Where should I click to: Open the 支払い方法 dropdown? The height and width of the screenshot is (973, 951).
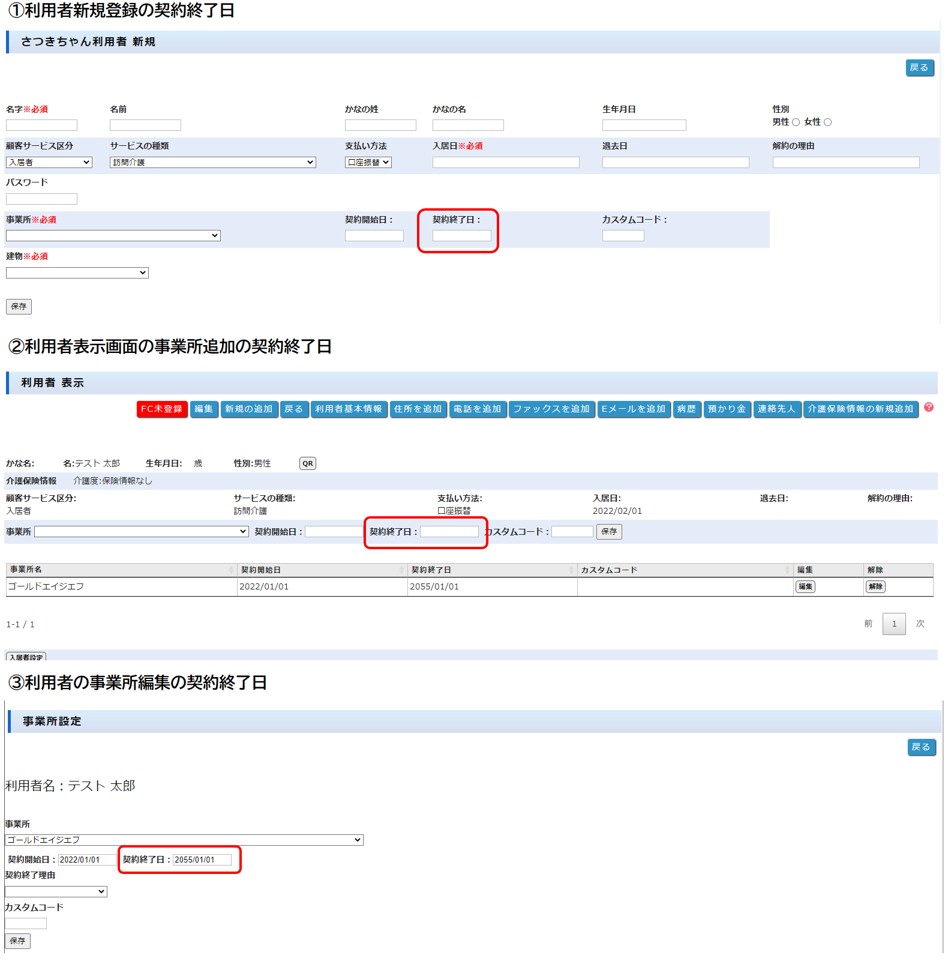click(368, 163)
